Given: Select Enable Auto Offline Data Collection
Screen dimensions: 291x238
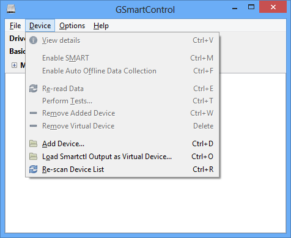Looking at the screenshot, I should coord(122,71).
